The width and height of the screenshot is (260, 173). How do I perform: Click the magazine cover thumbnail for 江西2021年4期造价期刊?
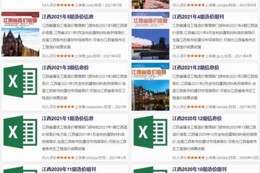click(150, 36)
